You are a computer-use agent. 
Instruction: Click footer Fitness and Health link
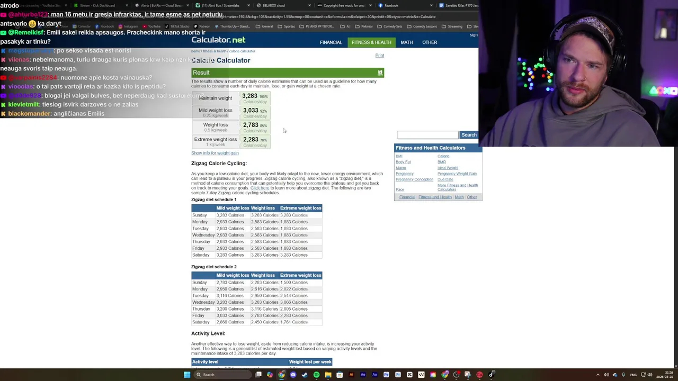[435, 197]
